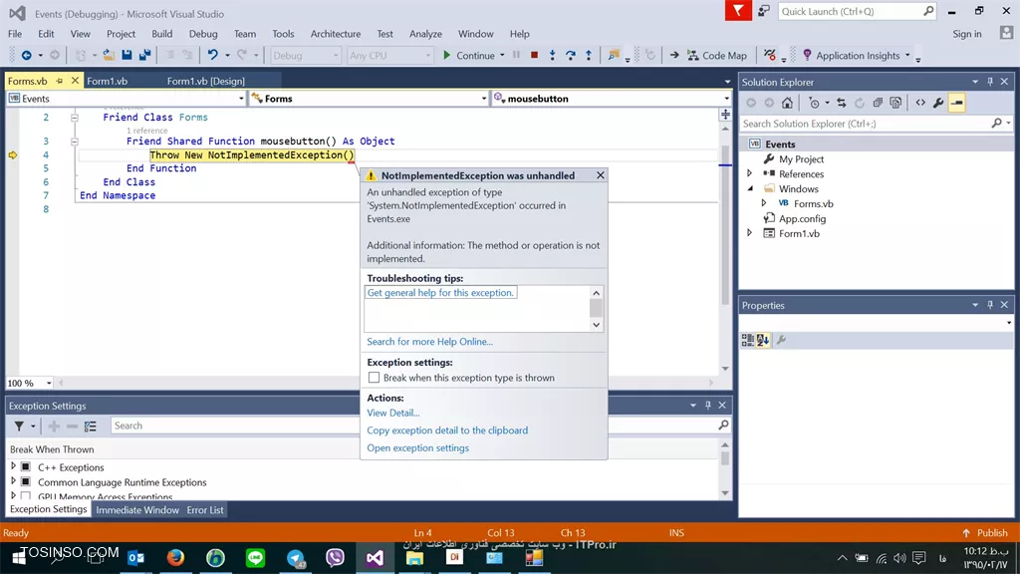This screenshot has width=1020, height=574.
Task: Open Outlook from the taskbar
Action: pos(135,558)
